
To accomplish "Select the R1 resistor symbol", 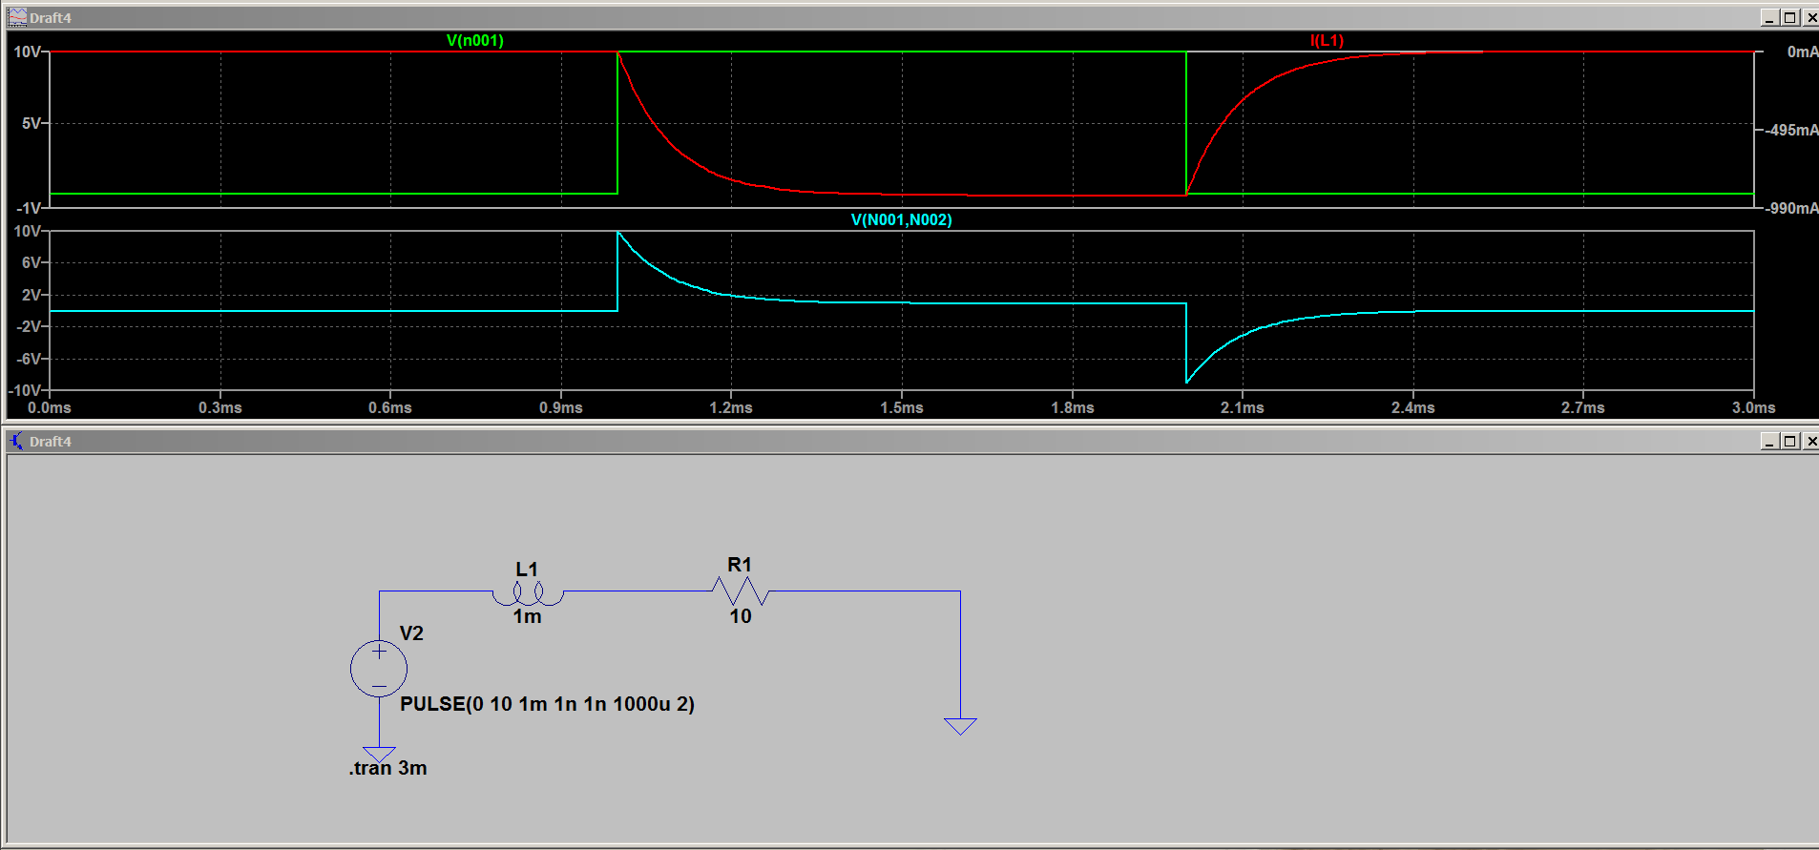I will click(x=741, y=591).
